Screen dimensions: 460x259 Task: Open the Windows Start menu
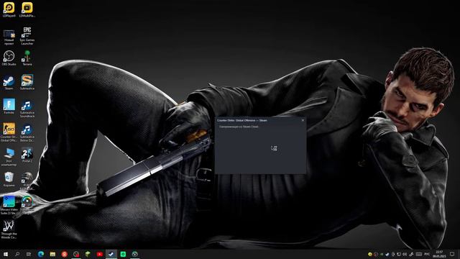coord(6,254)
